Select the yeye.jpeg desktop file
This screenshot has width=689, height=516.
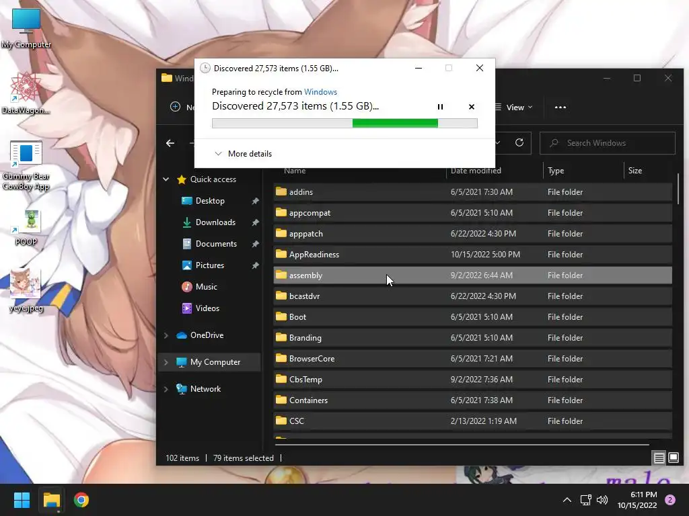click(26, 290)
